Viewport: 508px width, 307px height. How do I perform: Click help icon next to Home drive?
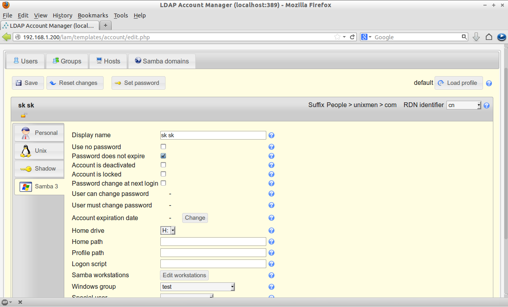point(271,230)
